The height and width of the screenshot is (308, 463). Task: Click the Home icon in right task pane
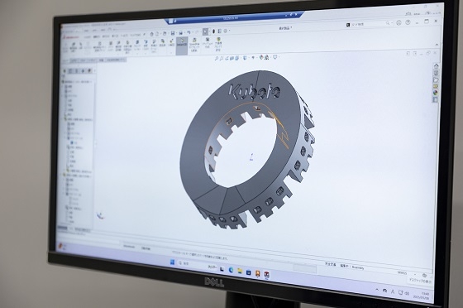(437, 66)
